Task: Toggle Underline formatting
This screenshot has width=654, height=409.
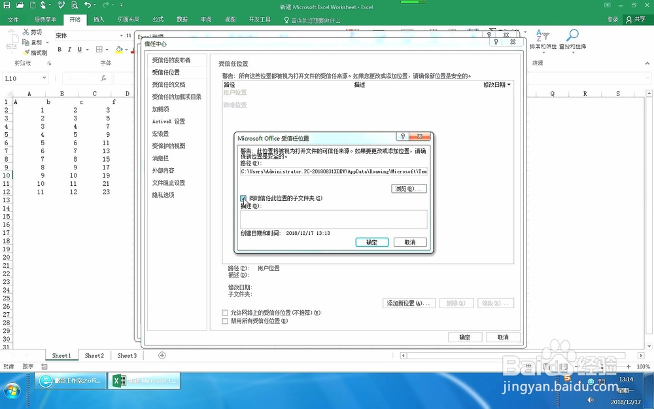Action: (x=79, y=50)
